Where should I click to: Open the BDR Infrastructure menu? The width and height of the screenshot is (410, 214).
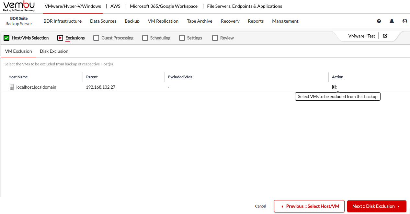click(x=63, y=21)
